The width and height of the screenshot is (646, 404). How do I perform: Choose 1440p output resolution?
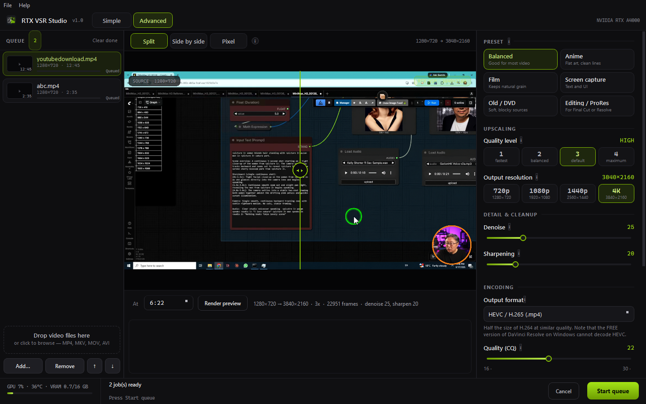(x=578, y=193)
